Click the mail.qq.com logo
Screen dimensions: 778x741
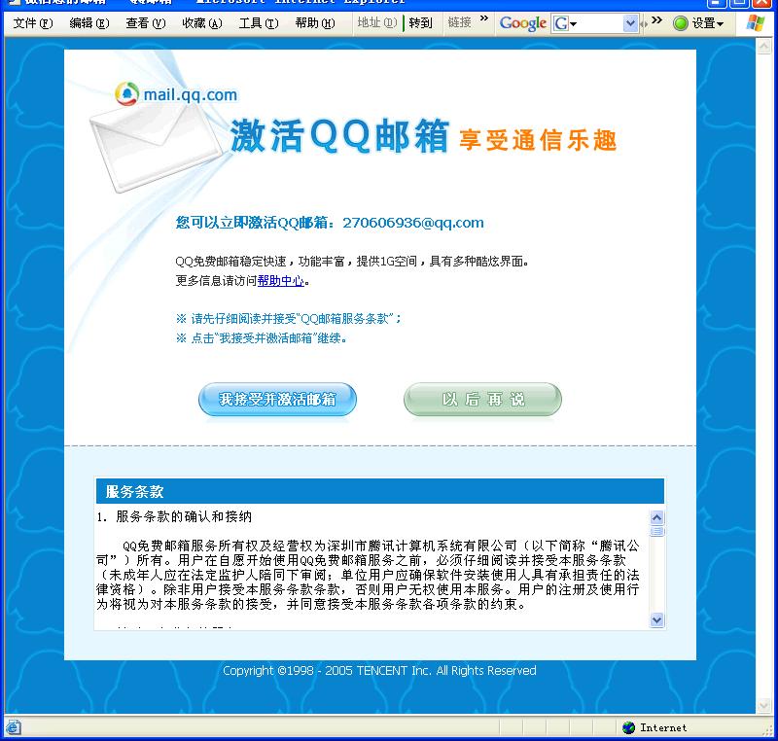point(176,94)
